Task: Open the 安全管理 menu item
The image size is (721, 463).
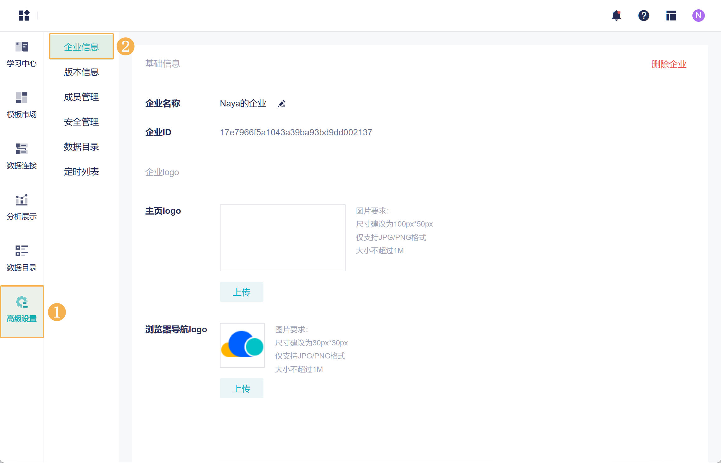Action: [81, 122]
